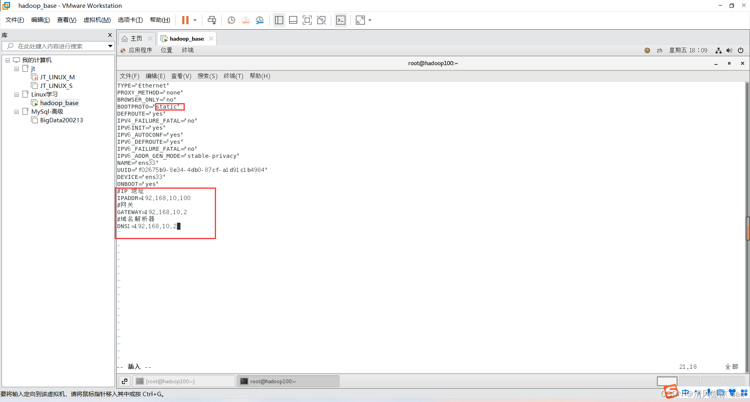Open terminal 搜索(S) menu
750x402 pixels.
point(207,76)
